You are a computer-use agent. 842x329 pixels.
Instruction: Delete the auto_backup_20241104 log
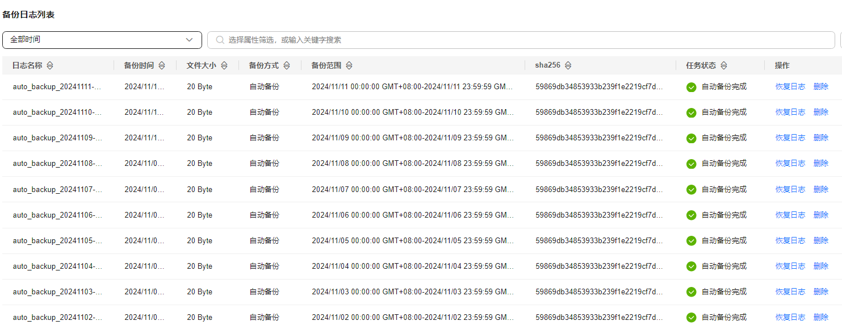(821, 266)
